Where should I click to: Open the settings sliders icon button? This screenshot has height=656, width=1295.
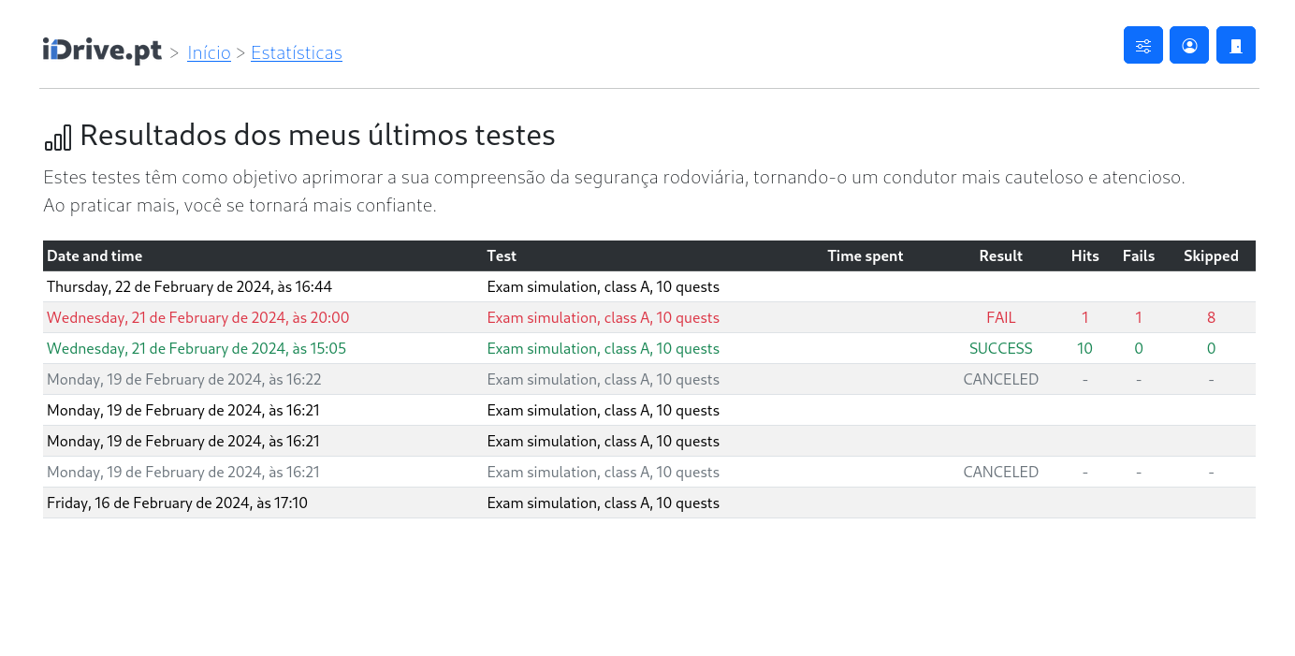click(1142, 45)
